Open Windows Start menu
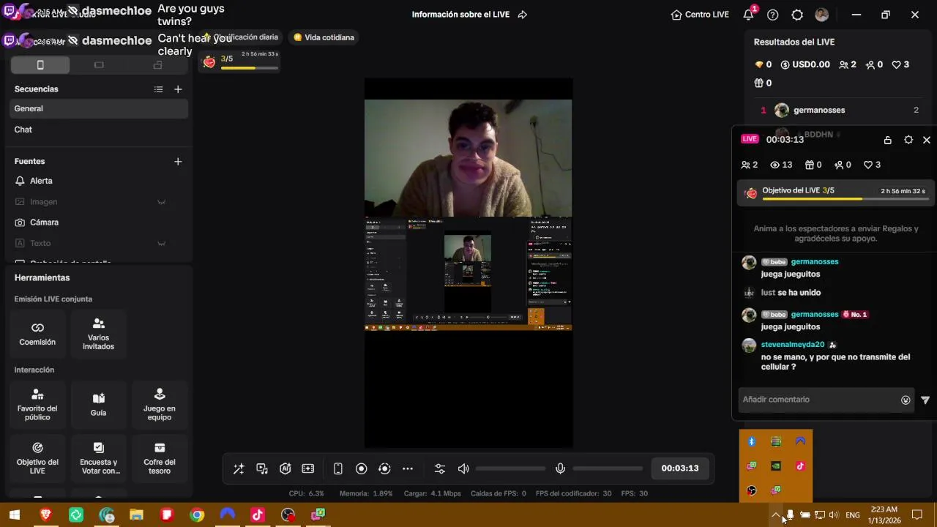This screenshot has height=527, width=937. tap(15, 515)
